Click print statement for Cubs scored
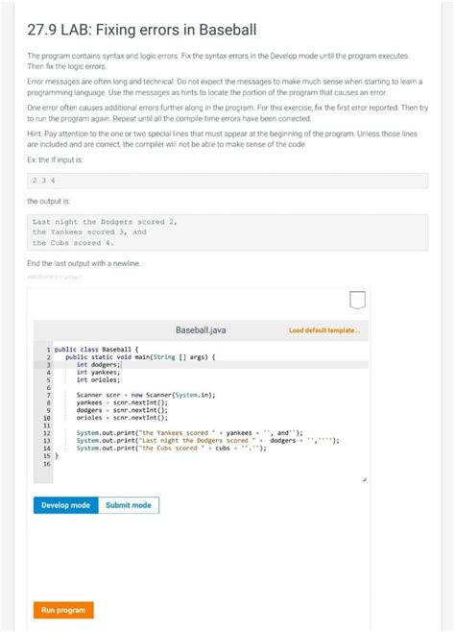This screenshot has width=455, height=632. click(171, 449)
